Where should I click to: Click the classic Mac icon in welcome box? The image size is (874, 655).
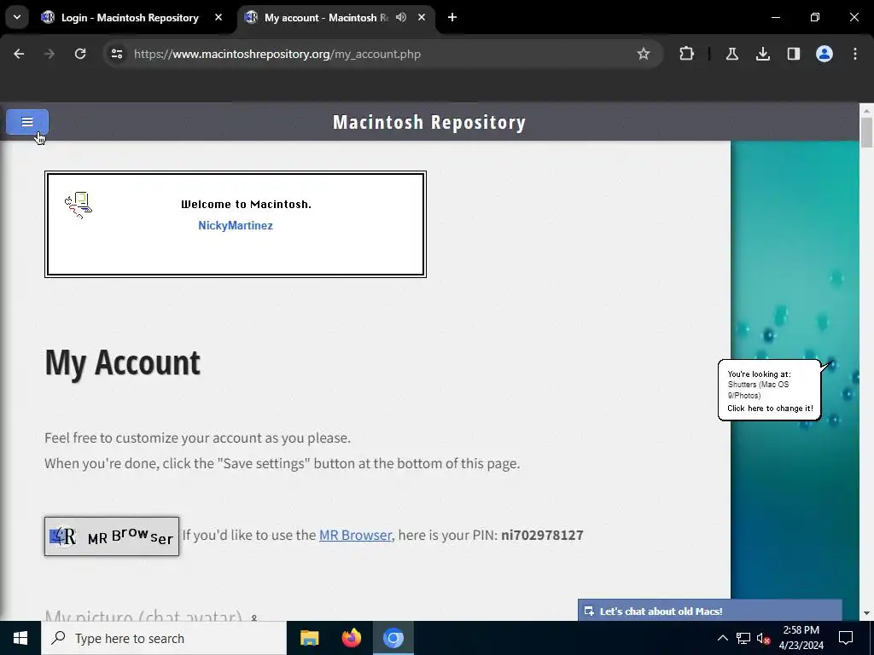click(x=79, y=206)
